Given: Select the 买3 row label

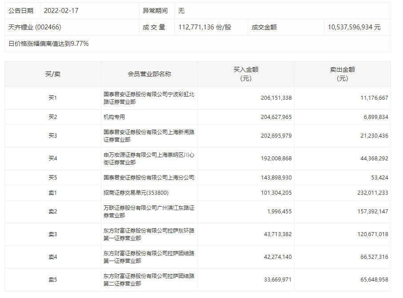Looking at the screenshot, I should [53, 136].
